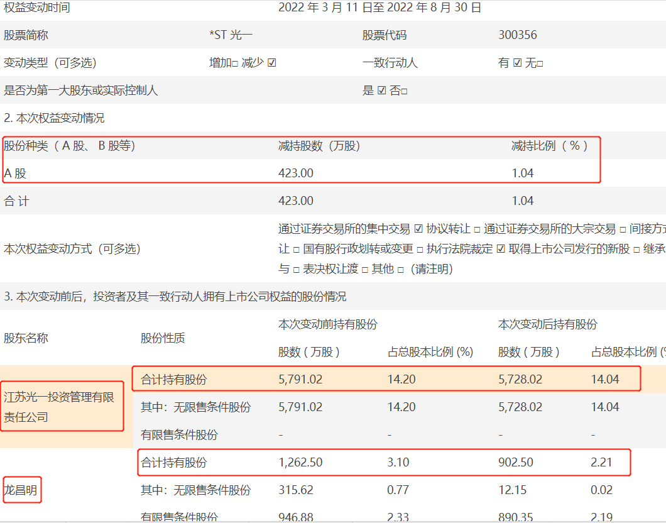
Task: Tick the 无 checkbox for 一致行动人
Action: pyautogui.click(x=540, y=64)
